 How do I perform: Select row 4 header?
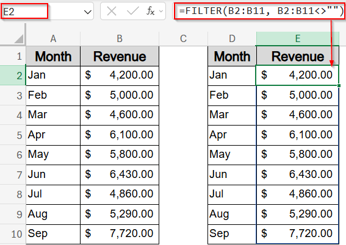point(13,115)
